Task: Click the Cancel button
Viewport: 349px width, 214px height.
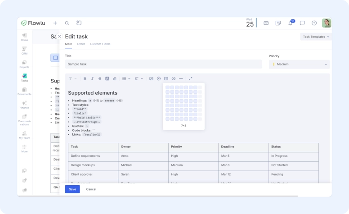Action: click(91, 189)
